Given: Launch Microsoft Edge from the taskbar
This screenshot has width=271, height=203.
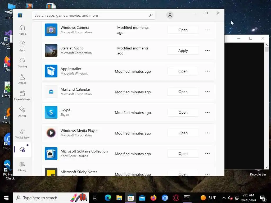Looking at the screenshot, I should [108, 198].
